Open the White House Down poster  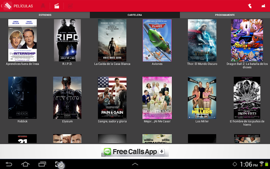click(112, 40)
